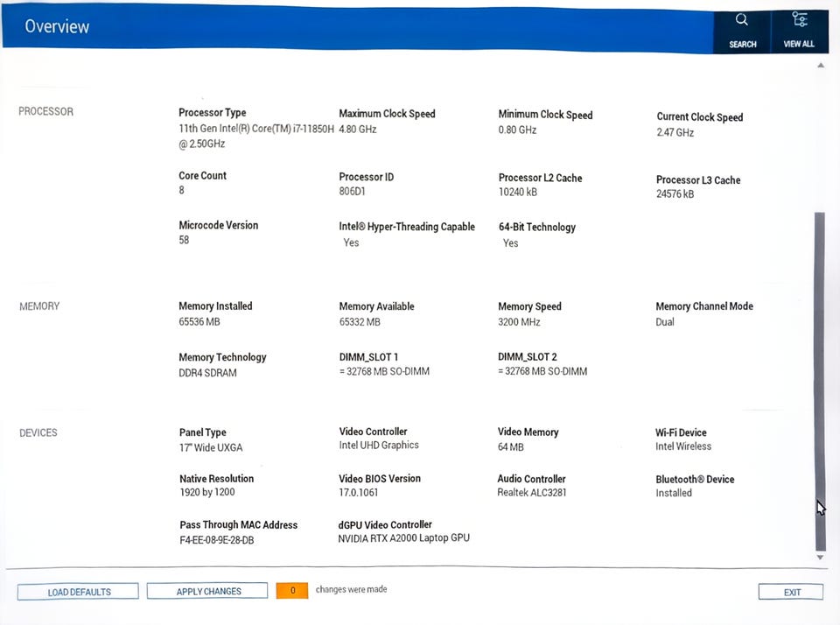Select the Overview page title

[x=57, y=26]
